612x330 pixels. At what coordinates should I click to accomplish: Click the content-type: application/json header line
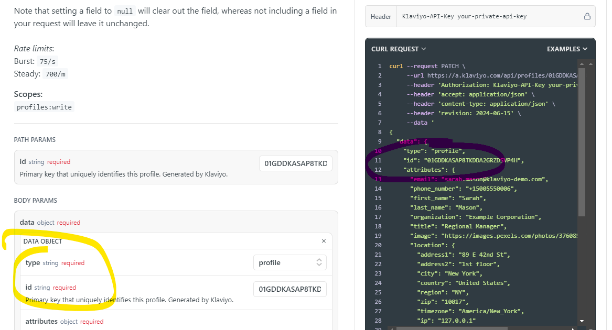tap(481, 104)
